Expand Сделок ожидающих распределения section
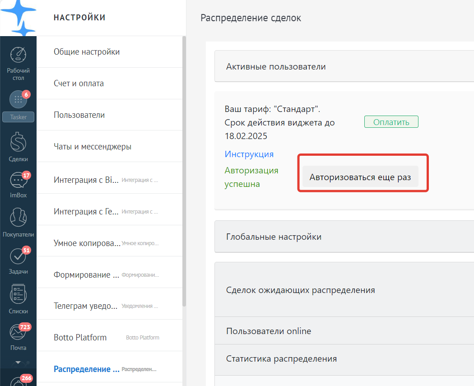Viewport: 474px width, 386px height. pyautogui.click(x=344, y=289)
